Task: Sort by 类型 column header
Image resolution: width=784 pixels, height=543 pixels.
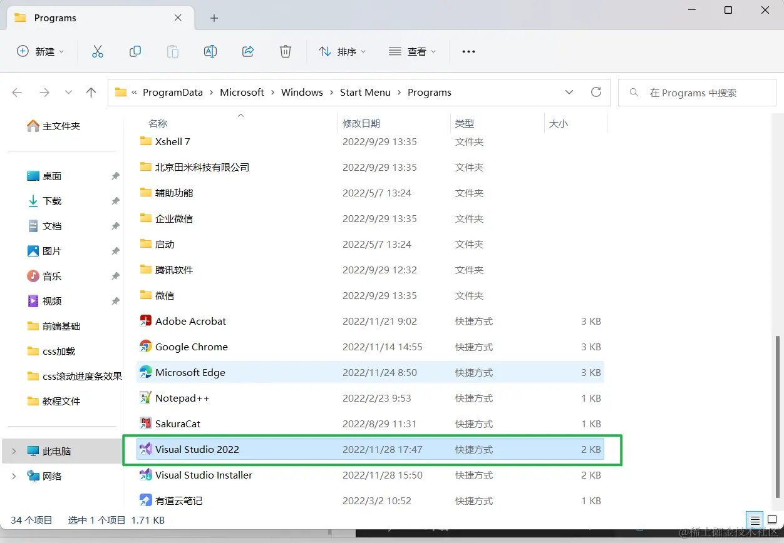Action: coord(465,124)
